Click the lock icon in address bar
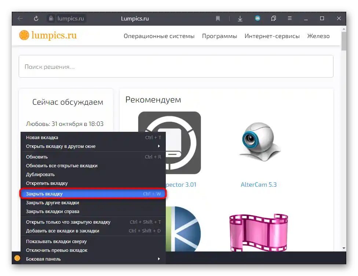This screenshot has width=358, height=276. [x=51, y=18]
